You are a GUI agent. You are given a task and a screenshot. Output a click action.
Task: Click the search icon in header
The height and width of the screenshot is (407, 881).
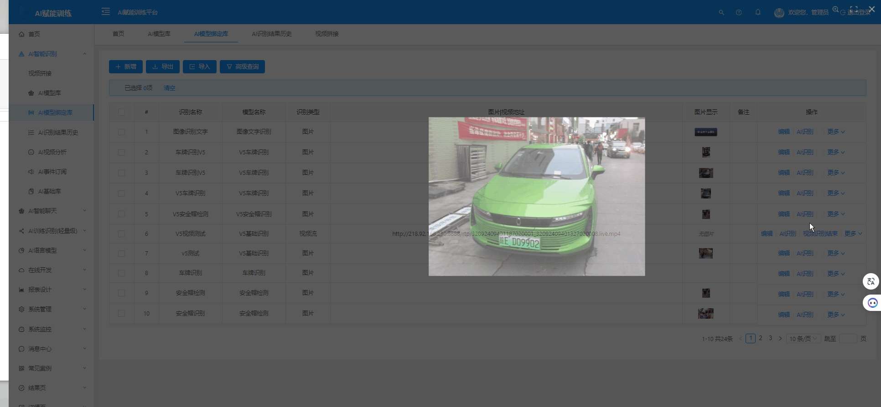click(x=721, y=12)
